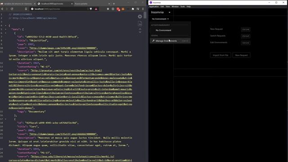Viewport: 288px width, 162px height.
Task: Open the Edit menu in Insomnia
Action: (162, 7)
